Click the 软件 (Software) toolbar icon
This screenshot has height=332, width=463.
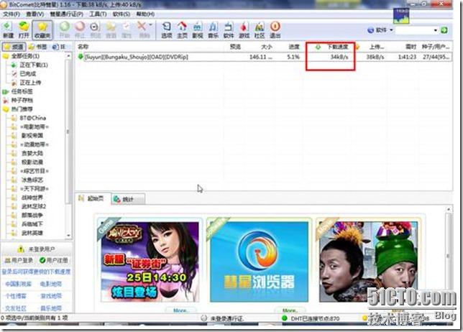click(x=228, y=29)
